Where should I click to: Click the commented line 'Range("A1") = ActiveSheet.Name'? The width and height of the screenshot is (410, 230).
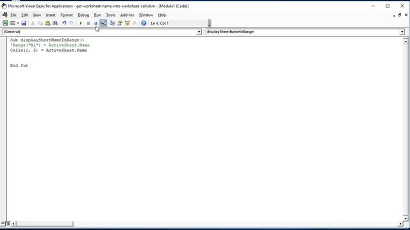pos(50,45)
